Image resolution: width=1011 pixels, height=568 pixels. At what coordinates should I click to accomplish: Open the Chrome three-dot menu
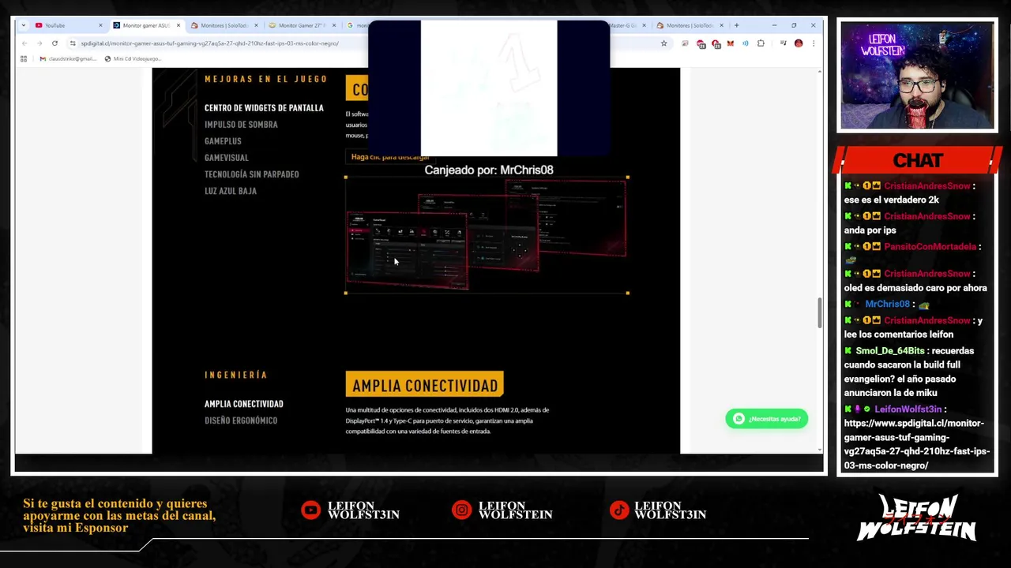(813, 43)
